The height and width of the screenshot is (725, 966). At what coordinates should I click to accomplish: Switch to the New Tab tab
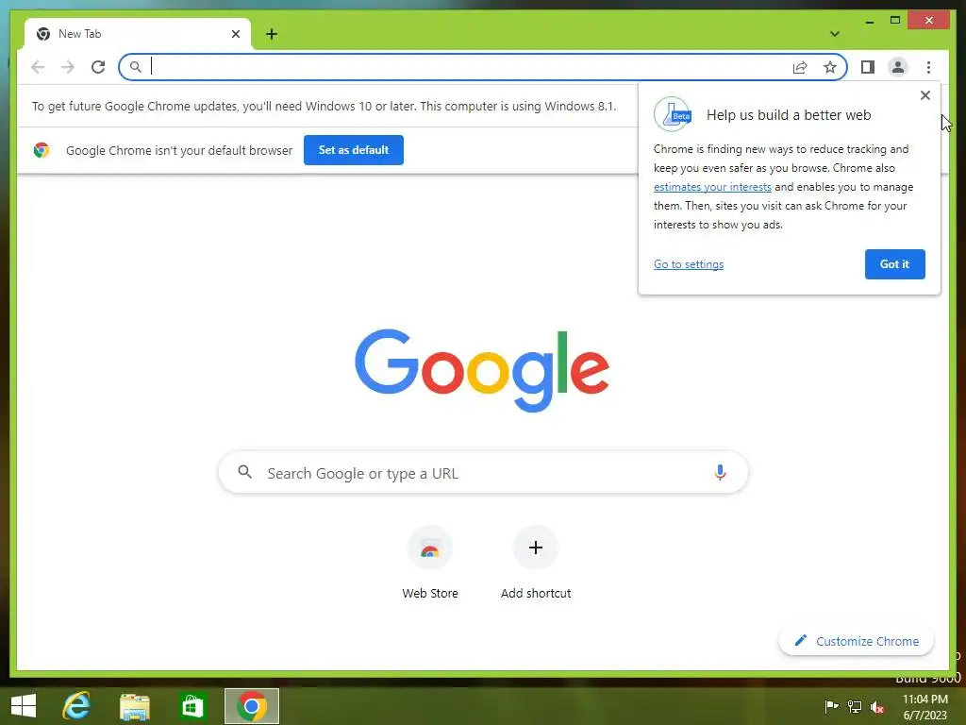(x=138, y=34)
